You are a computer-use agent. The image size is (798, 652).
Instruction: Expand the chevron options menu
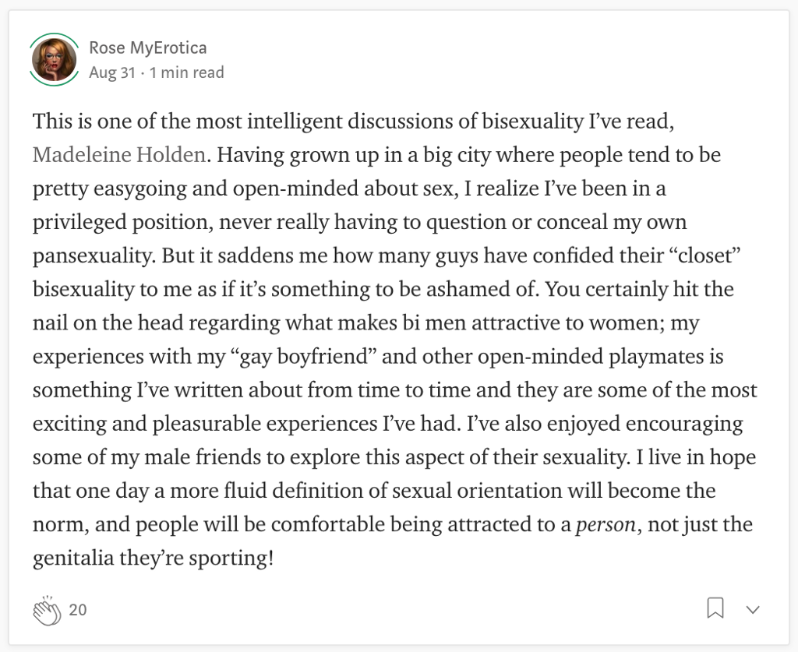(753, 609)
